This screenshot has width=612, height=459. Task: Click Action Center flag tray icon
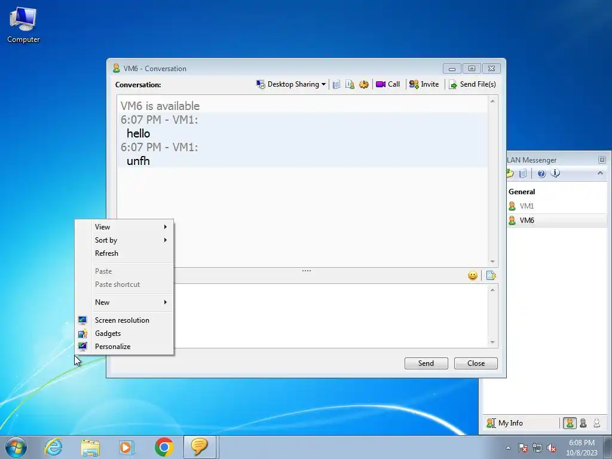523,448
